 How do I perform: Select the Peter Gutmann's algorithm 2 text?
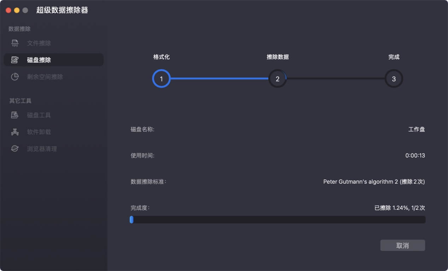click(x=374, y=181)
